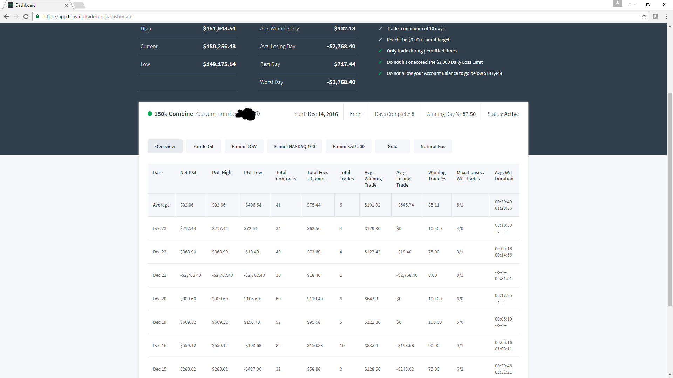Click the Max. Consec. W/L Trades header

coord(470,175)
